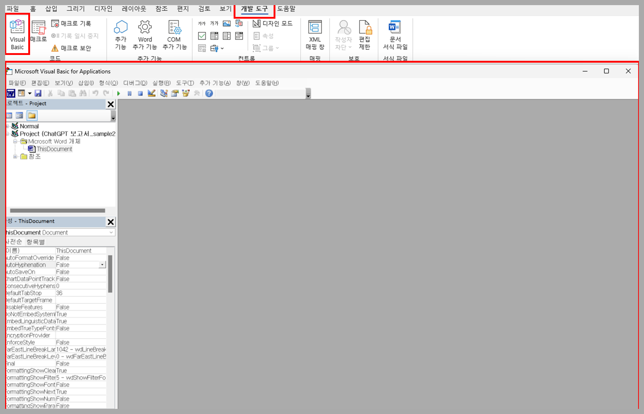Click the Find binoculars icon
The image size is (644, 414).
click(83, 93)
